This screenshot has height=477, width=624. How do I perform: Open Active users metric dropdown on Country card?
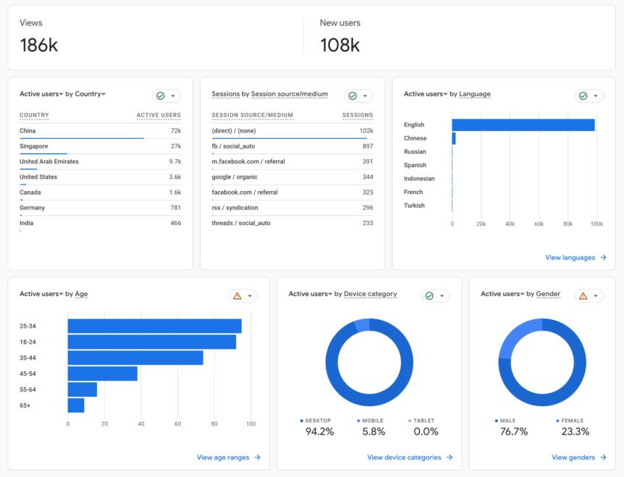click(x=61, y=94)
